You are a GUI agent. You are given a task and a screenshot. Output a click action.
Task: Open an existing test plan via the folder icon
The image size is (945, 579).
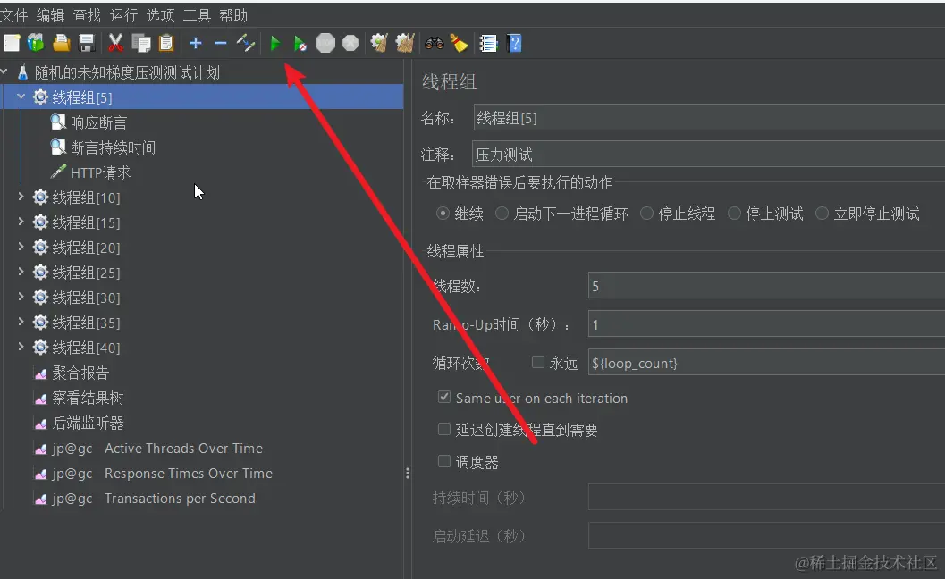(x=61, y=42)
